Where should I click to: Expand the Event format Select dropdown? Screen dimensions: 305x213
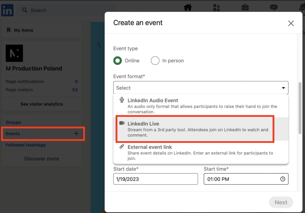[x=201, y=88]
